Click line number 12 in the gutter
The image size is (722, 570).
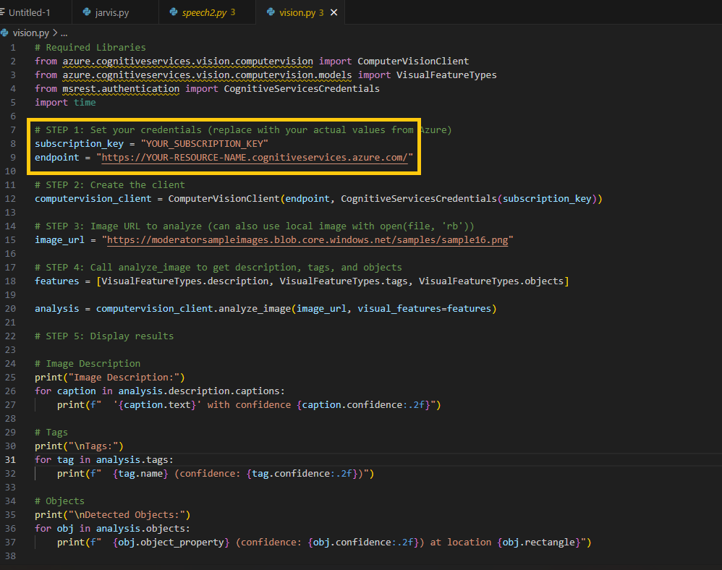point(11,199)
